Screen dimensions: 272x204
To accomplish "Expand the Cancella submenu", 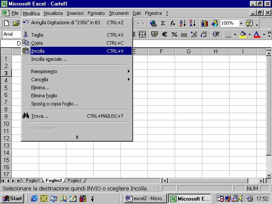I will pyautogui.click(x=76, y=79).
